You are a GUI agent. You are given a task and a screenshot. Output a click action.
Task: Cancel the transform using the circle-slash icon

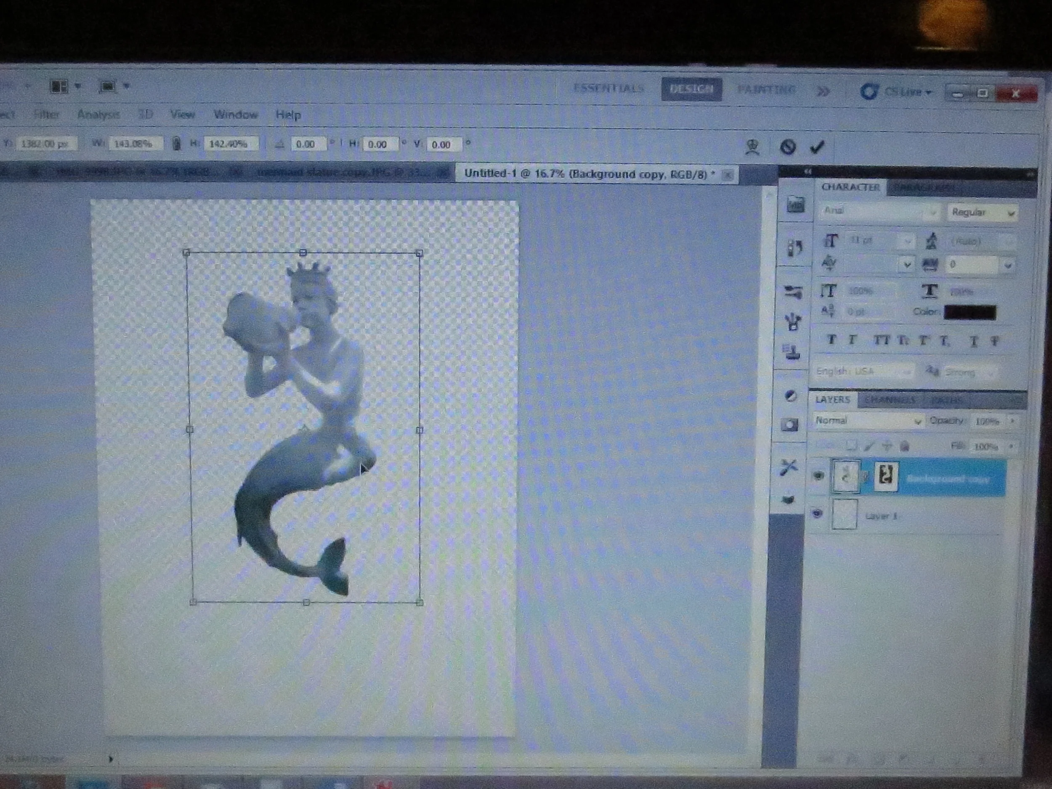click(788, 147)
